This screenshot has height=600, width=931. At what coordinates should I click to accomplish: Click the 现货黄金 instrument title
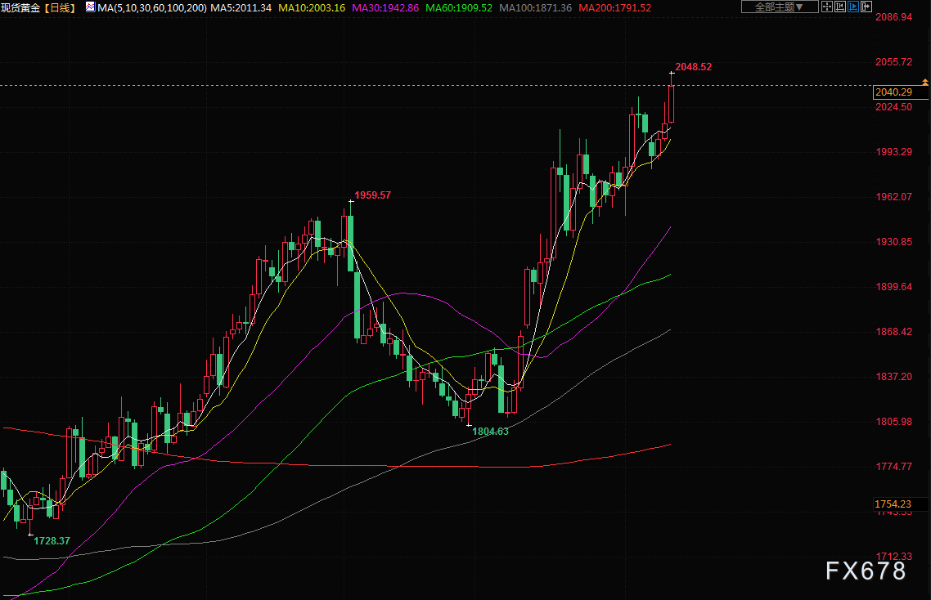(x=20, y=7)
